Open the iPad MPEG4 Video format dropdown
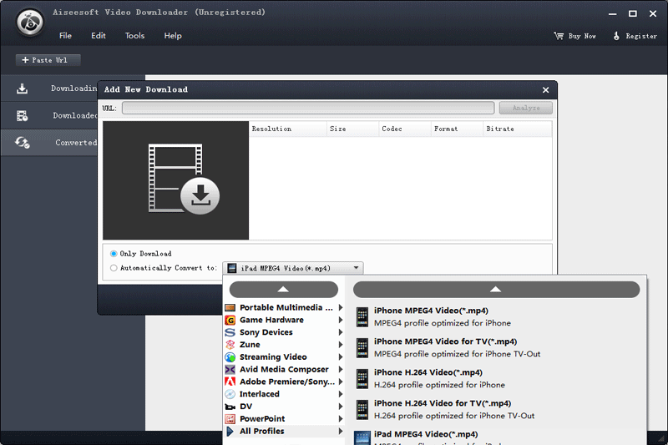 pos(293,268)
